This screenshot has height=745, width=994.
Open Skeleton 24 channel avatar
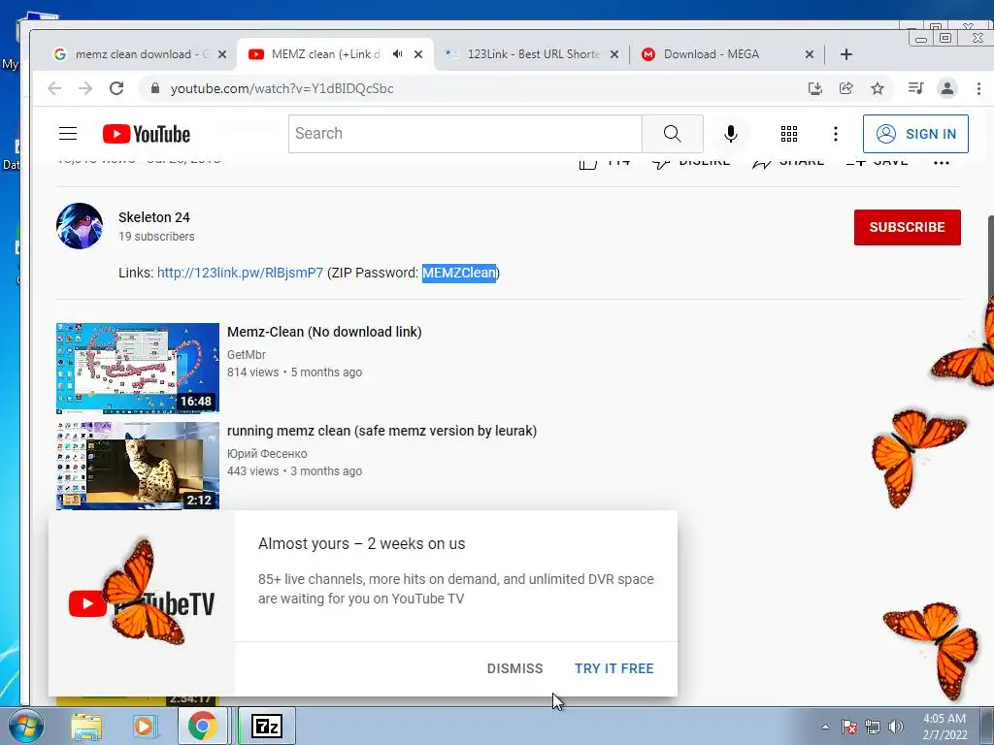click(80, 226)
